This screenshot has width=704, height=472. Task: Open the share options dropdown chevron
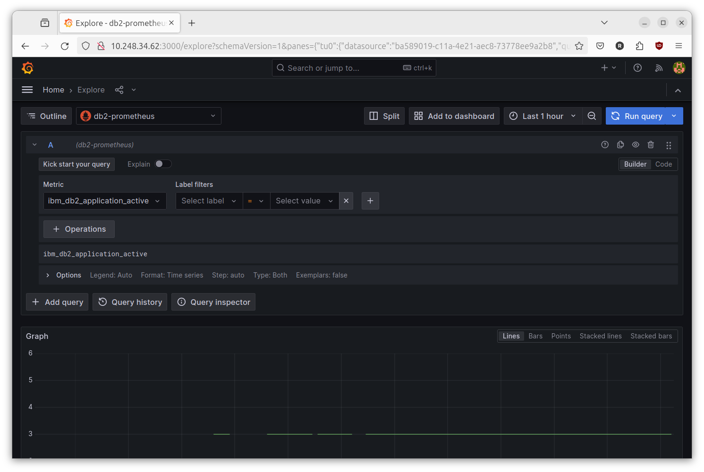134,90
